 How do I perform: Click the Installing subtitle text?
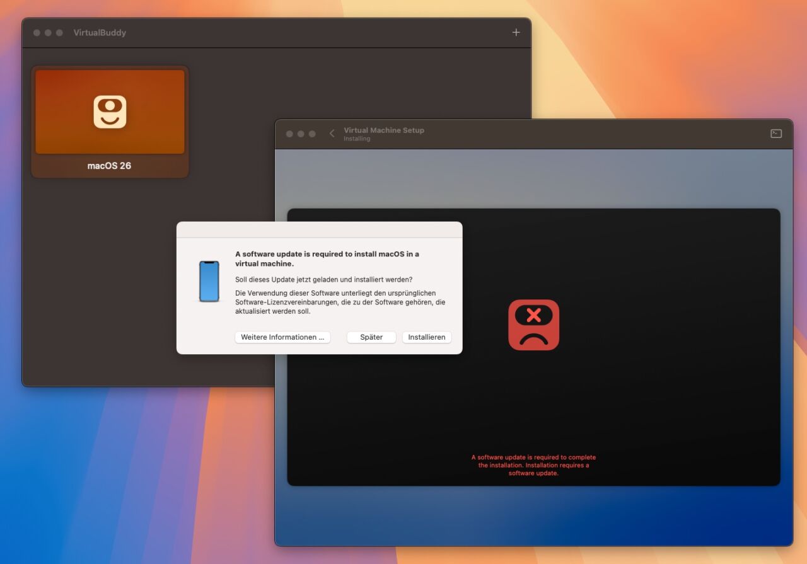pos(357,139)
